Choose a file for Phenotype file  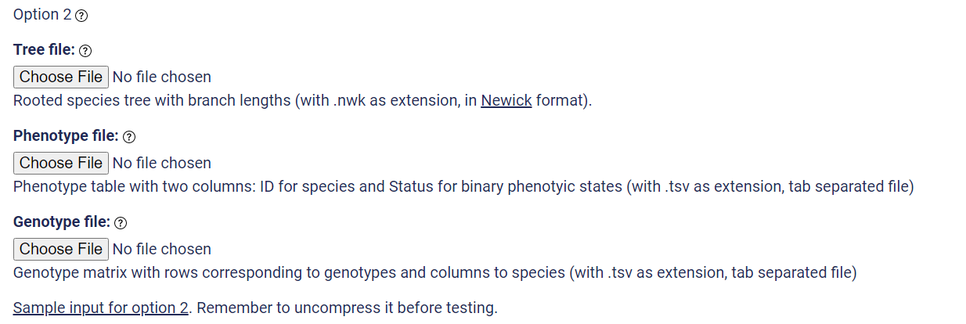61,163
